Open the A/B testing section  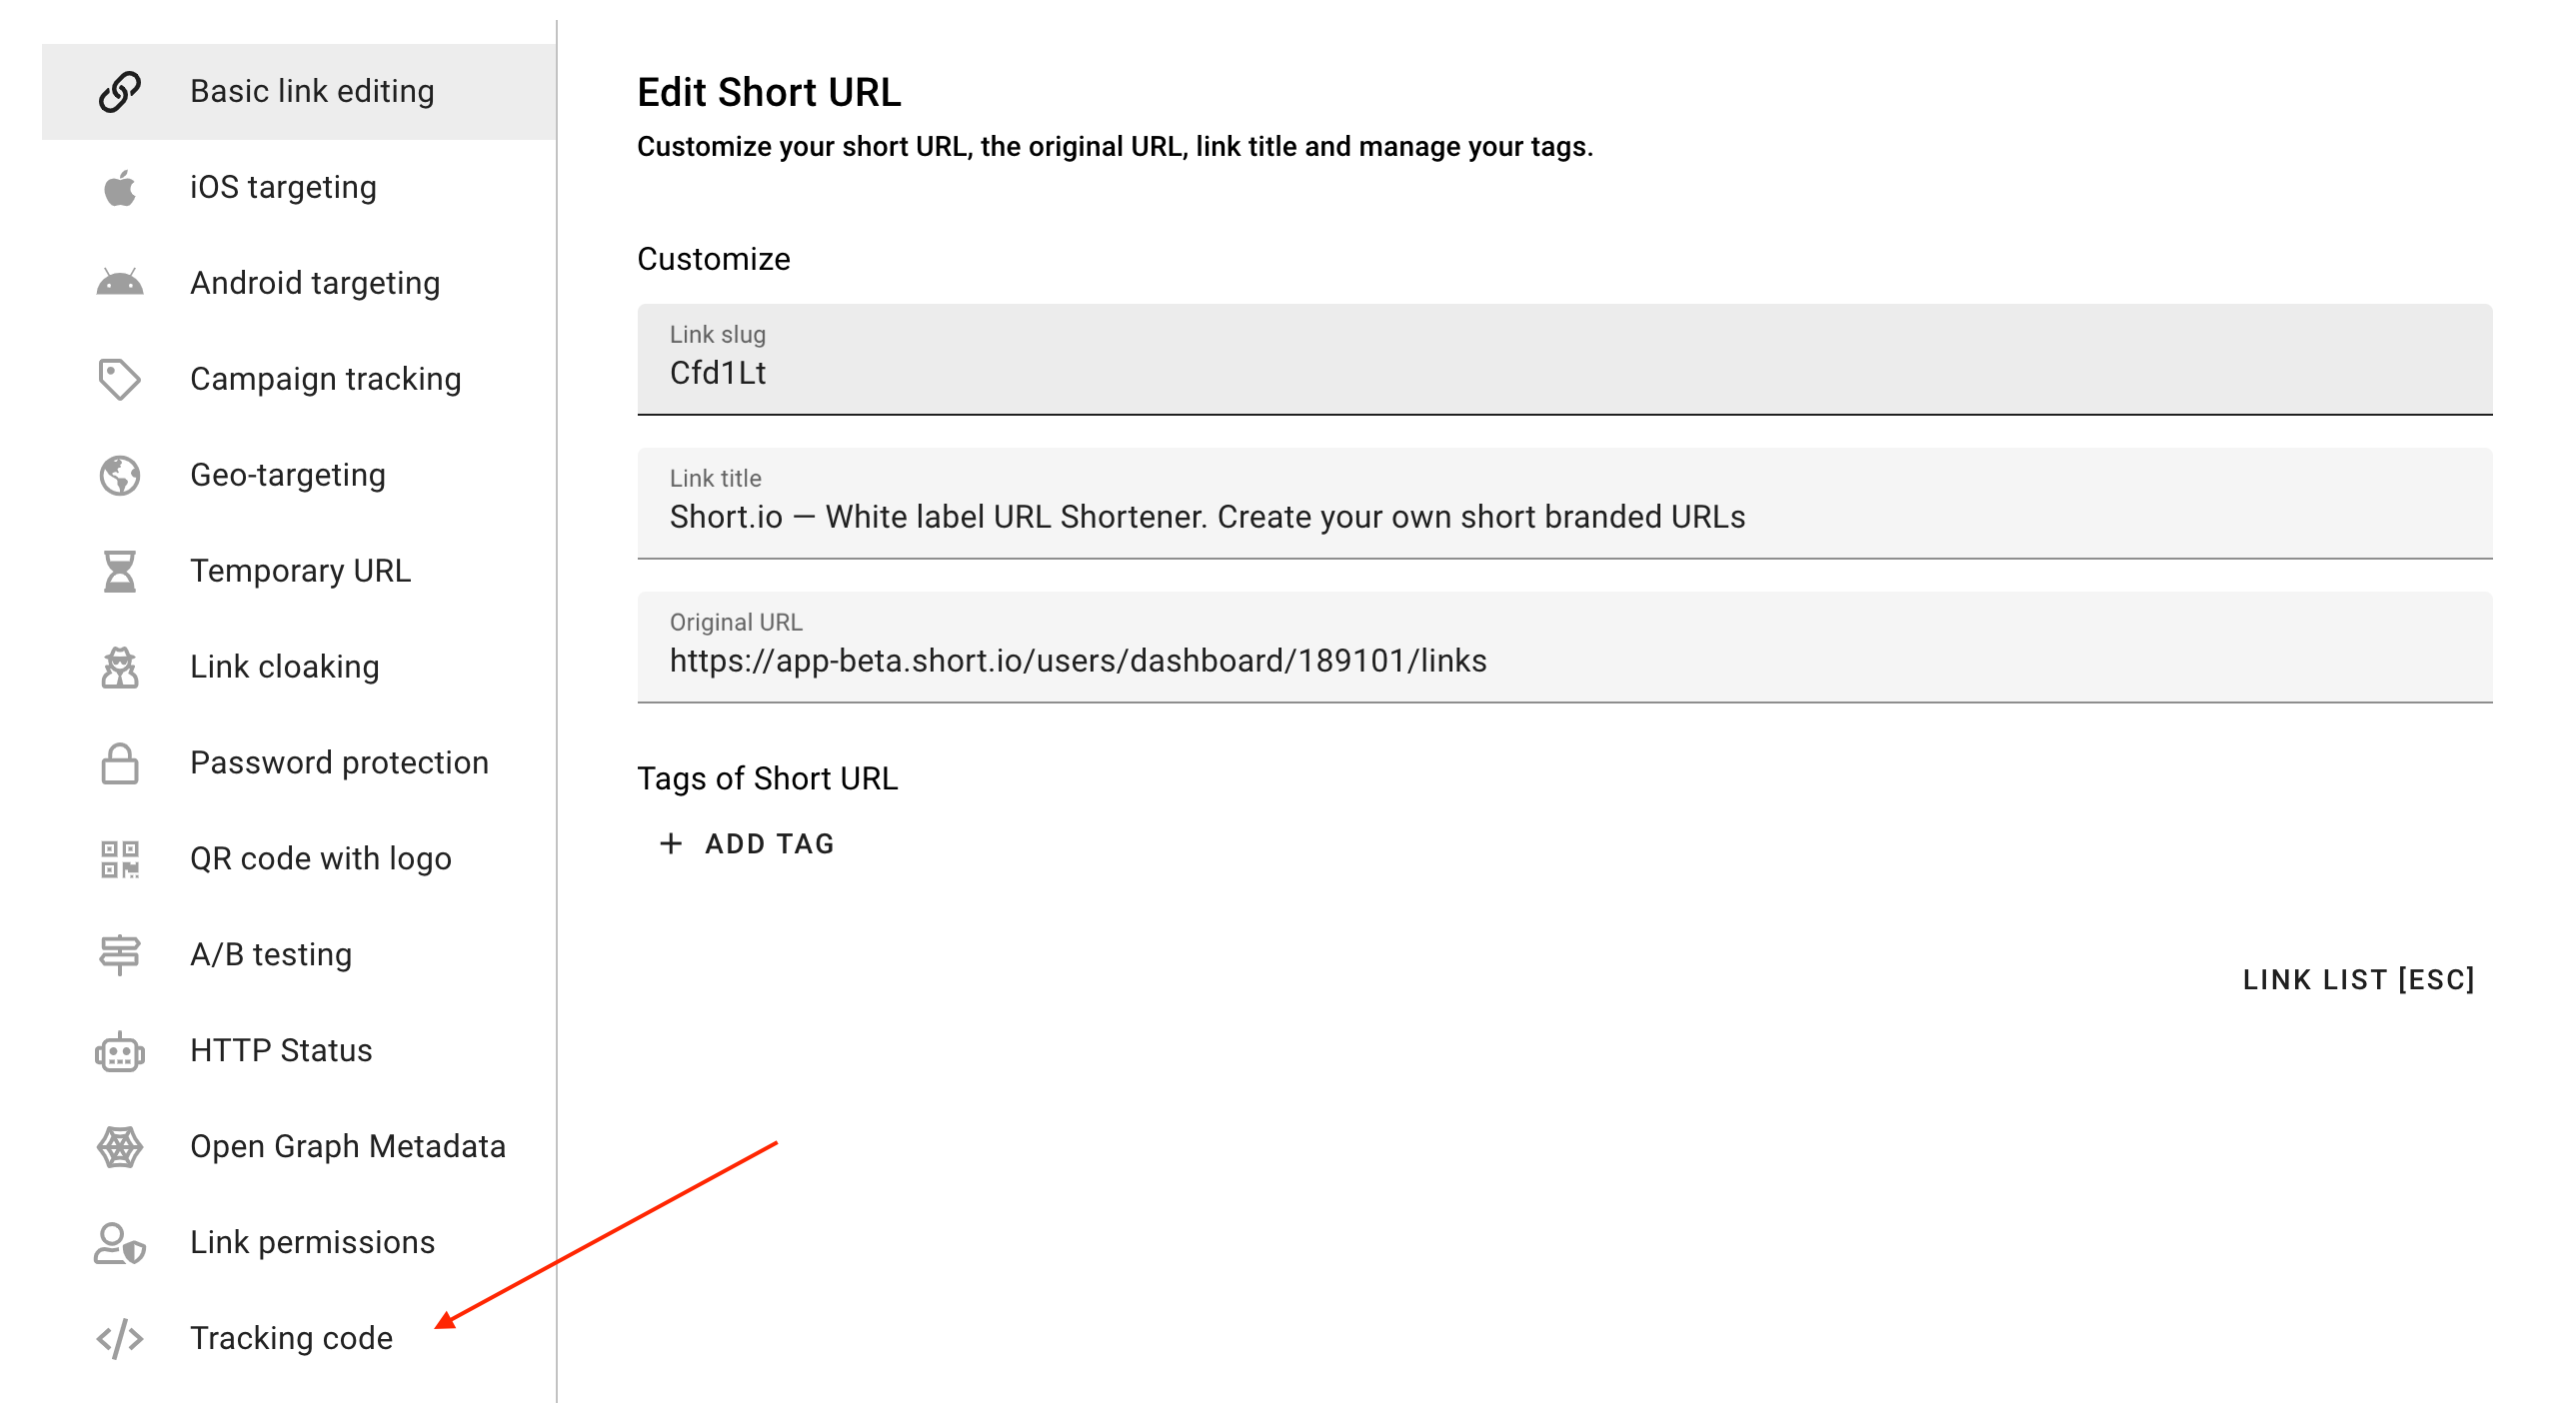coord(271,955)
